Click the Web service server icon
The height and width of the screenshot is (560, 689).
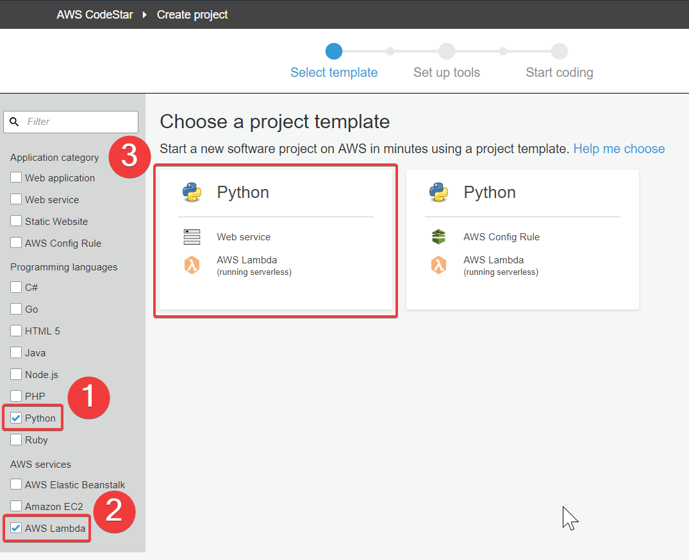click(192, 237)
